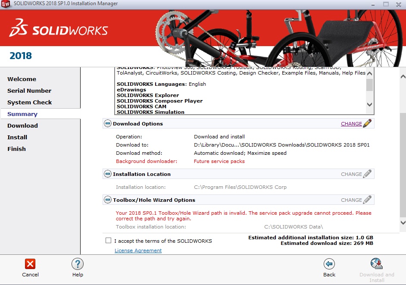Image resolution: width=406 pixels, height=285 pixels.
Task: Click the 'SOLIDWORKS Explorer' entry
Action: click(147, 95)
